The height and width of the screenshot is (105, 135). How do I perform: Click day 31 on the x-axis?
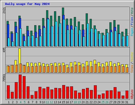pos(127,102)
